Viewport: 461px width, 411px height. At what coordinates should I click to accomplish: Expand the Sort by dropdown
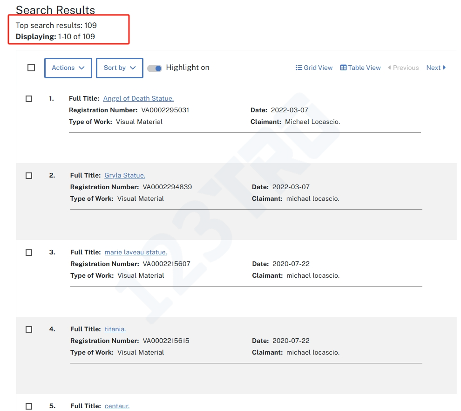[x=119, y=68]
